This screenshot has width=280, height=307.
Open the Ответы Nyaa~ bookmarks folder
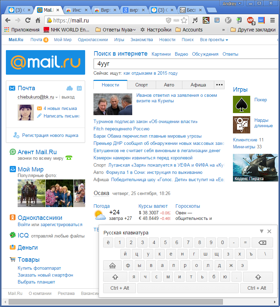pyautogui.click(x=115, y=30)
